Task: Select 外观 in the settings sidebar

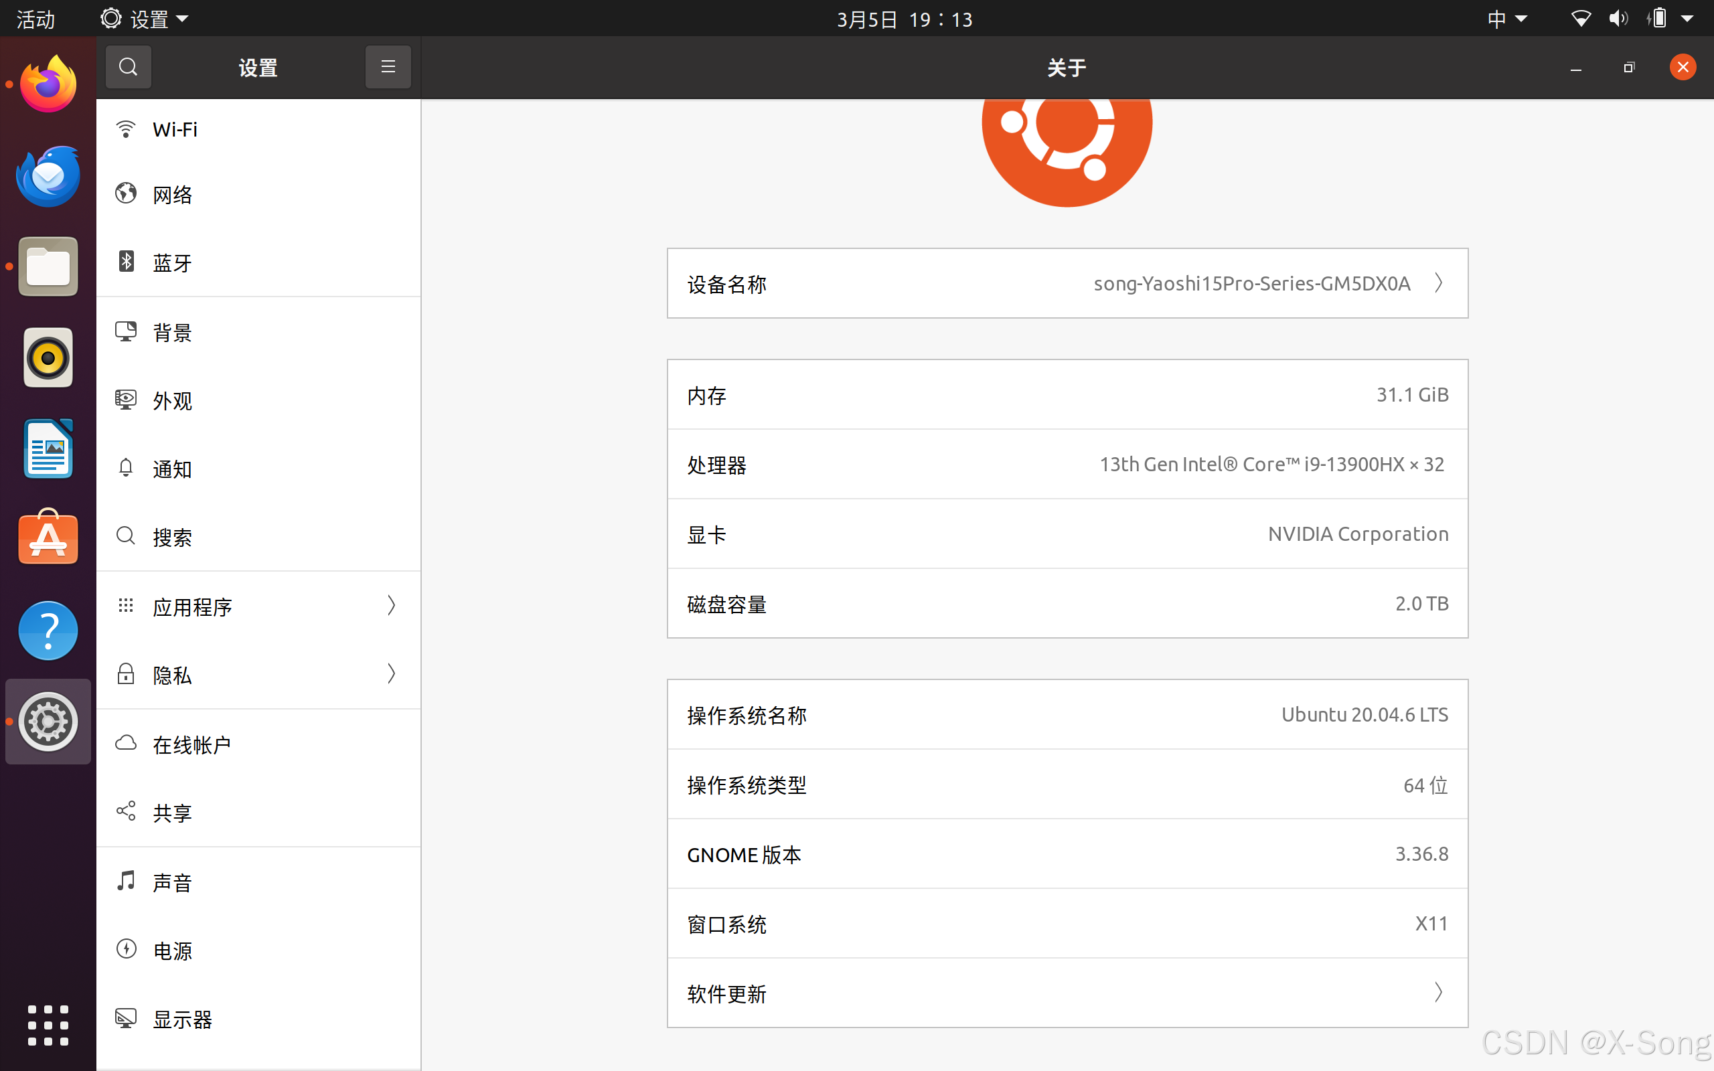Action: (258, 400)
